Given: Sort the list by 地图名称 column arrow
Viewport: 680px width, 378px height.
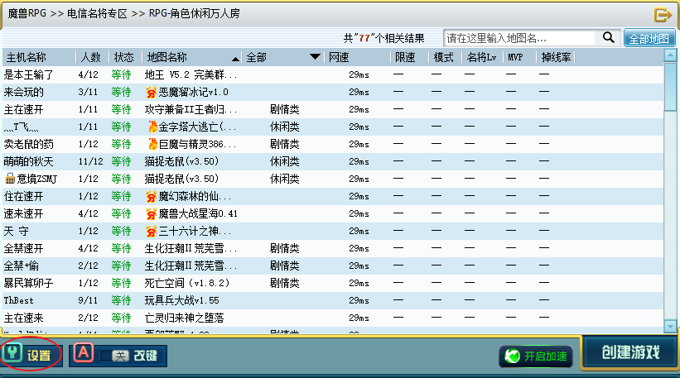Looking at the screenshot, I should tap(235, 58).
